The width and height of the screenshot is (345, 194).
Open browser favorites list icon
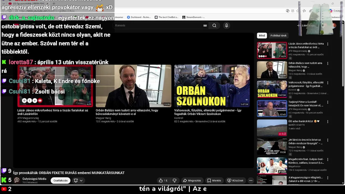[304, 11]
